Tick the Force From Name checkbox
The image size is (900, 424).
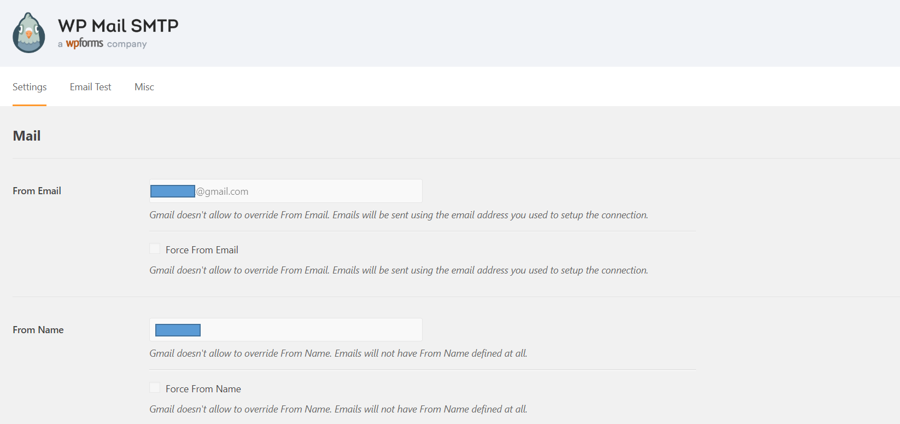155,388
